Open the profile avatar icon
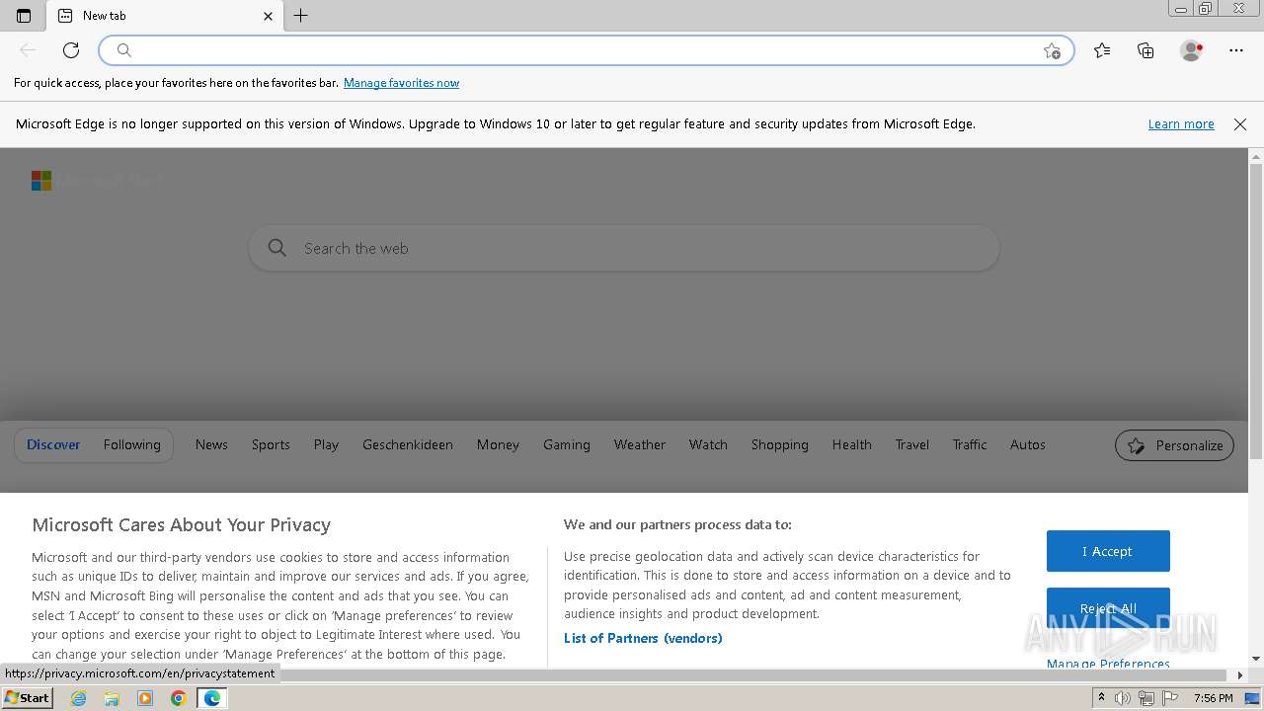This screenshot has width=1264, height=711. point(1191,50)
